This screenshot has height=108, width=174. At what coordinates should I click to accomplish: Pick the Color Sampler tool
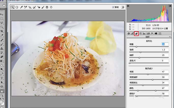(25, 7)
